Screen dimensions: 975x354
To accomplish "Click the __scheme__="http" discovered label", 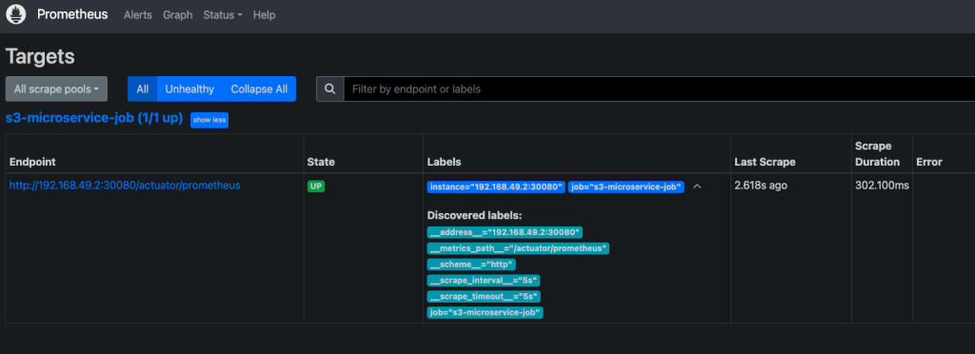I will pyautogui.click(x=471, y=265).
